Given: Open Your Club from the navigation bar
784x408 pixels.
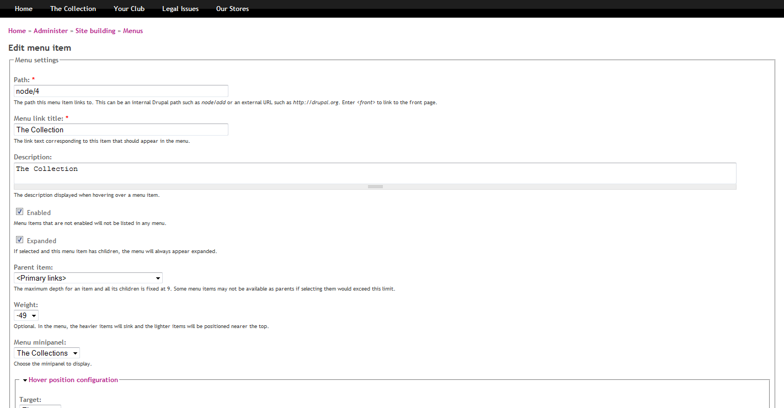Looking at the screenshot, I should pos(129,8).
